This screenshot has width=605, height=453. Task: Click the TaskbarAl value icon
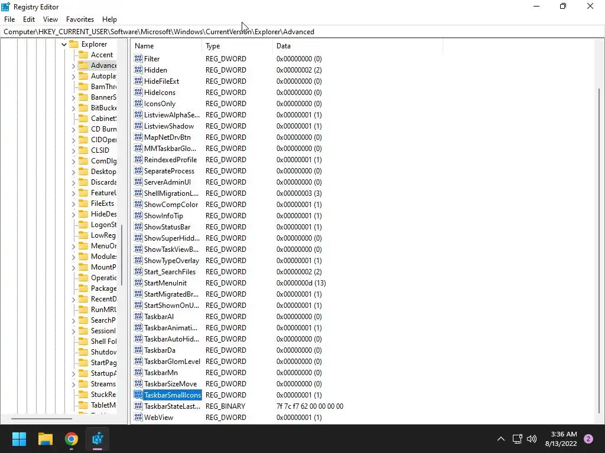pyautogui.click(x=138, y=316)
